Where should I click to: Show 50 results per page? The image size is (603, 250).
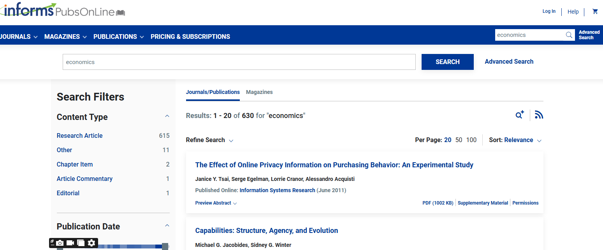(459, 140)
